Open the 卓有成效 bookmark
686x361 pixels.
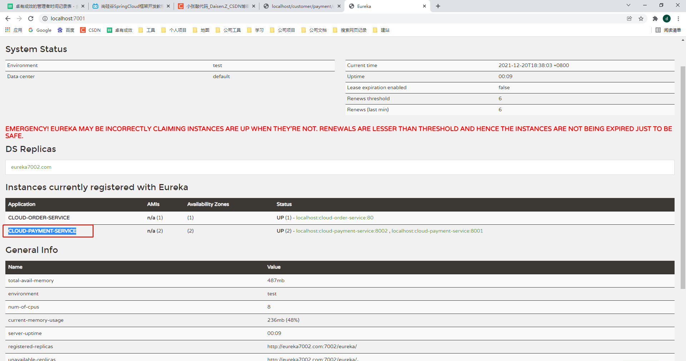point(120,30)
